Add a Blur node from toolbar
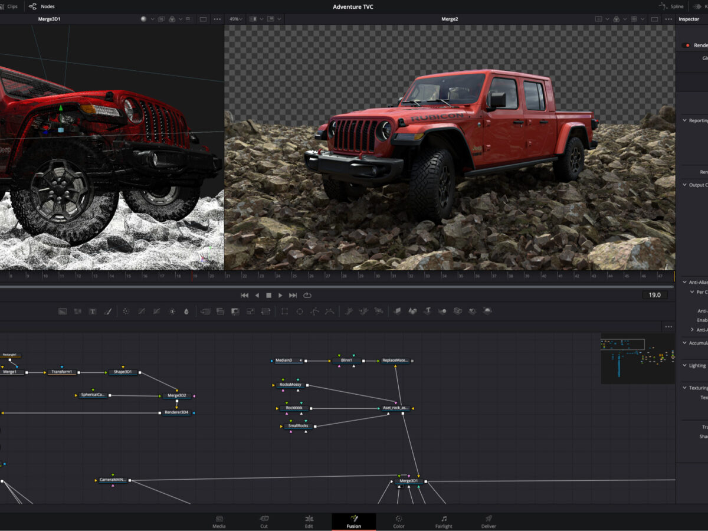 pos(186,312)
